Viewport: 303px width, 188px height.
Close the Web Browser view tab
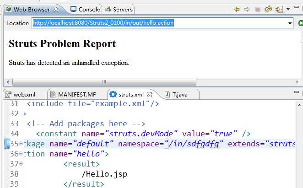(56, 9)
